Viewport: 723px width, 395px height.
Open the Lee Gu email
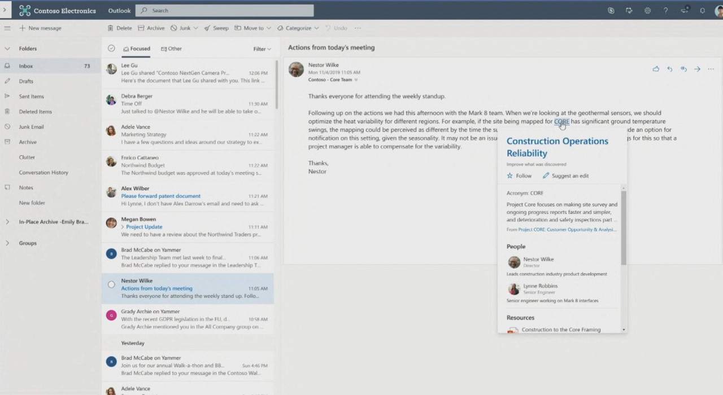click(x=188, y=73)
